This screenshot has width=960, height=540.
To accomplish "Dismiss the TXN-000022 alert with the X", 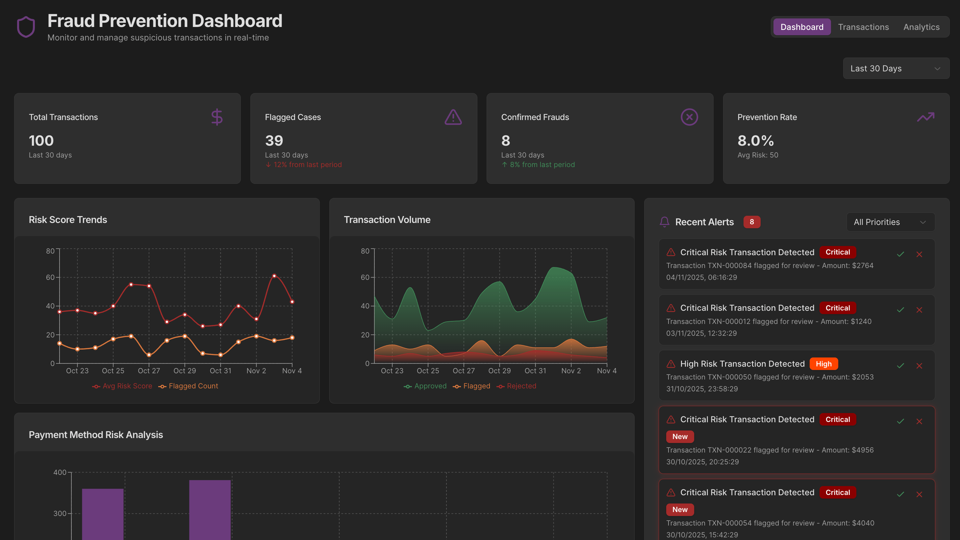I will tap(919, 421).
